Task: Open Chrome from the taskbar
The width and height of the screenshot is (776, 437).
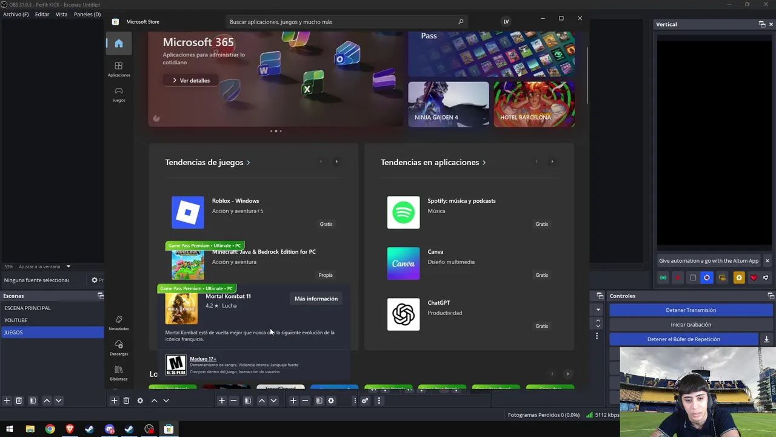Action: 50,429
